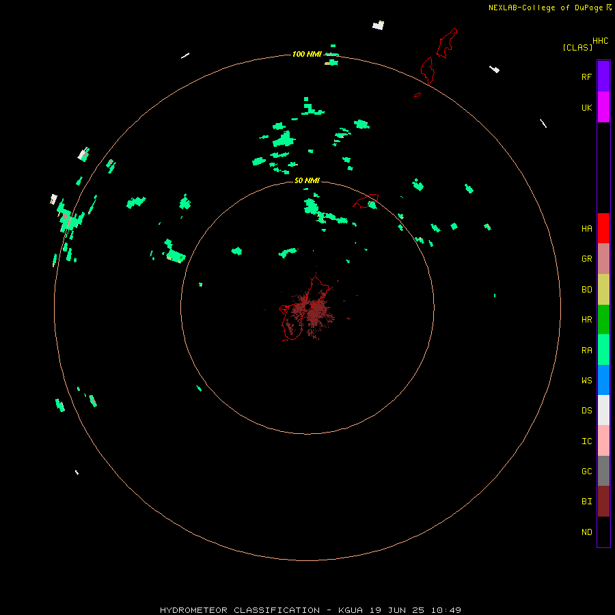Click the BI brown legend swatch
Image resolution: width=615 pixels, height=615 pixels.
tap(603, 502)
